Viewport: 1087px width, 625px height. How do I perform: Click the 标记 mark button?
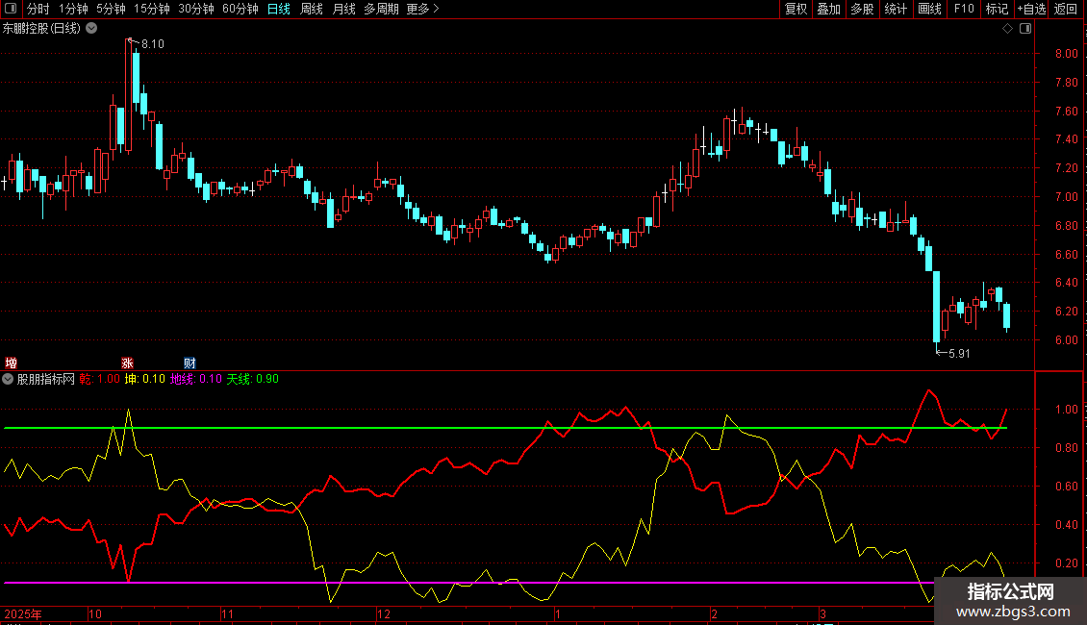click(997, 9)
